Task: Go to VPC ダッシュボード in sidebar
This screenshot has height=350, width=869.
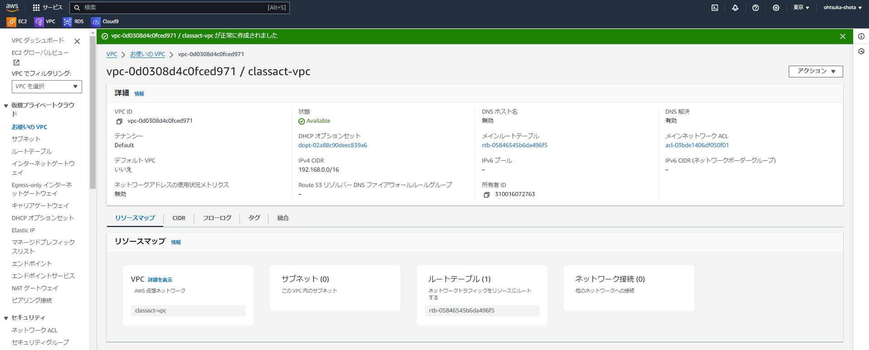Action: [x=38, y=40]
